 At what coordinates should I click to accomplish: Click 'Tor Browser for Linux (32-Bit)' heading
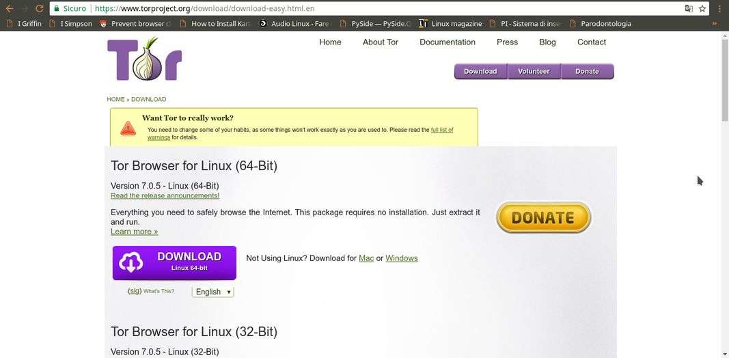(194, 331)
